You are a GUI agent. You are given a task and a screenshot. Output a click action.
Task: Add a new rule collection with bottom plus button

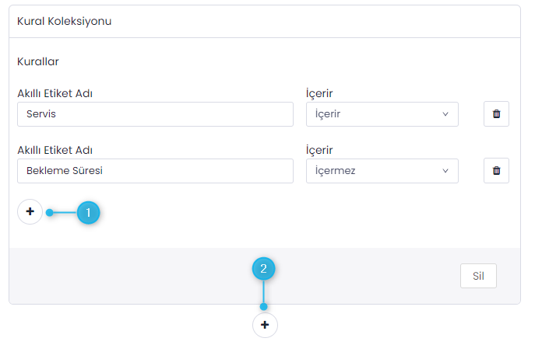coord(265,325)
